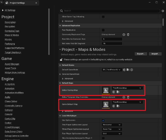Open the Default GameMode dropdown
Screen dimensions: 166x140
coord(112,70)
